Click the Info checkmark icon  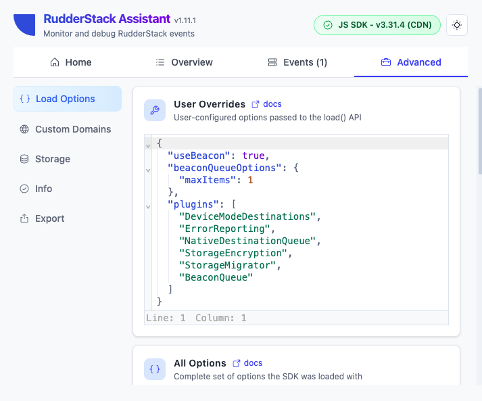pyautogui.click(x=24, y=189)
